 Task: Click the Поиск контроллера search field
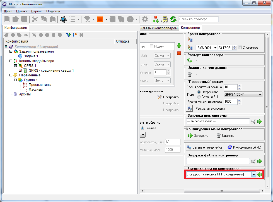point(198,19)
